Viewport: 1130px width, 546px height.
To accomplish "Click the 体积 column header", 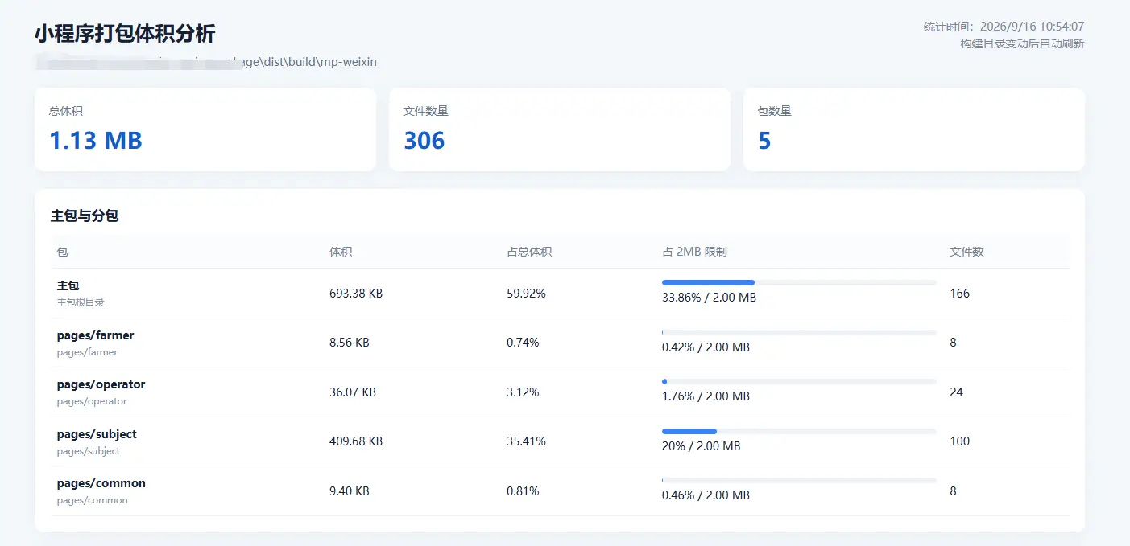I will click(x=341, y=252).
